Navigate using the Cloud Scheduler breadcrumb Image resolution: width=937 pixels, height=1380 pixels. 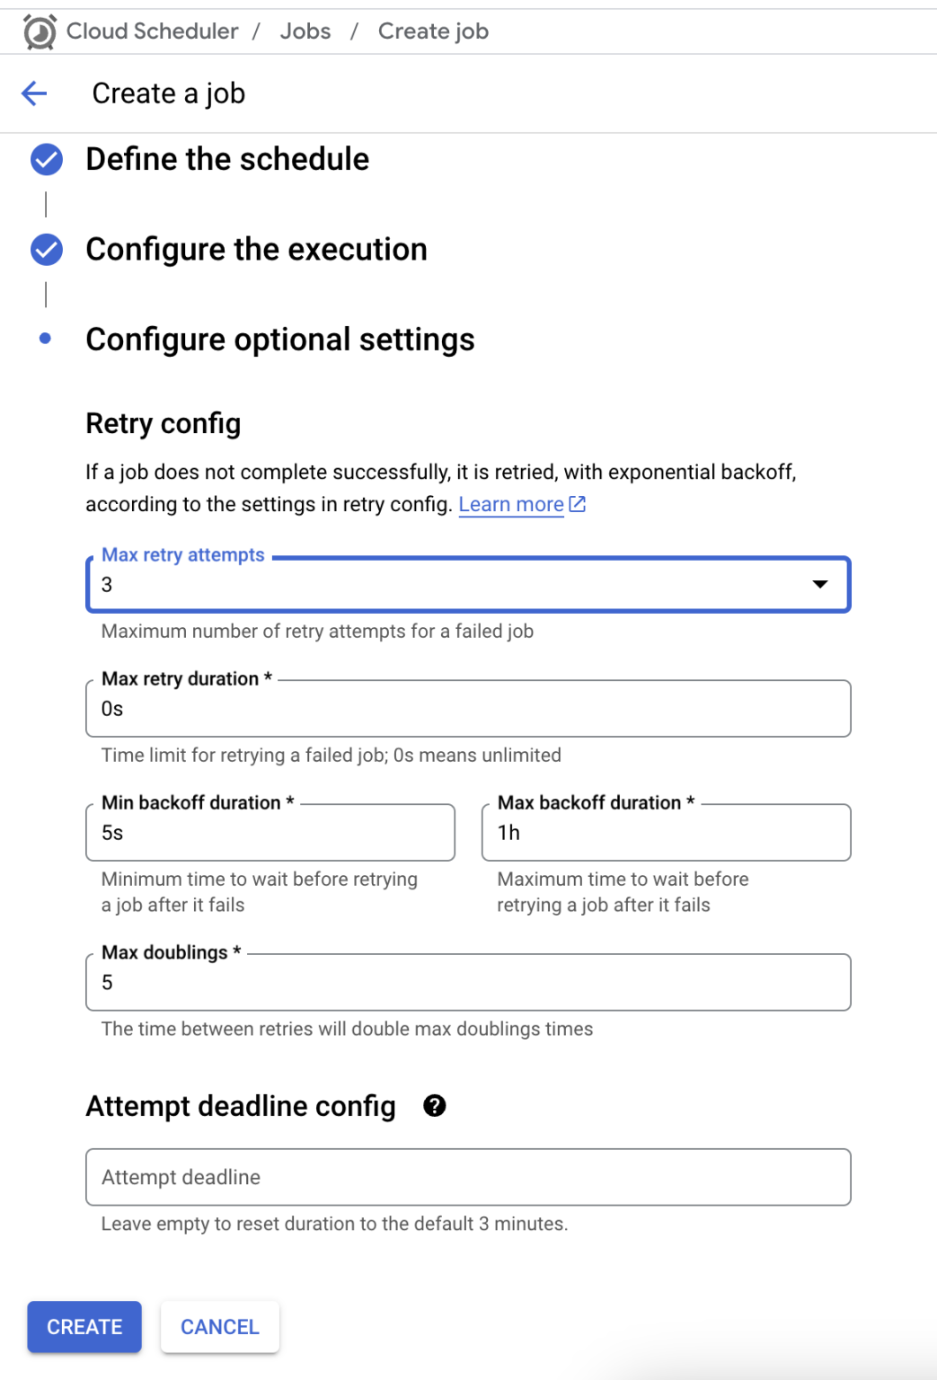pyautogui.click(x=149, y=30)
